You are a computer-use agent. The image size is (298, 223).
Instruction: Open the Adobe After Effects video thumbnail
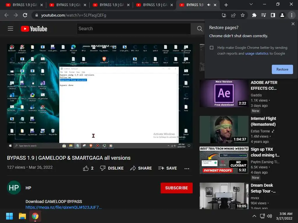click(224, 93)
